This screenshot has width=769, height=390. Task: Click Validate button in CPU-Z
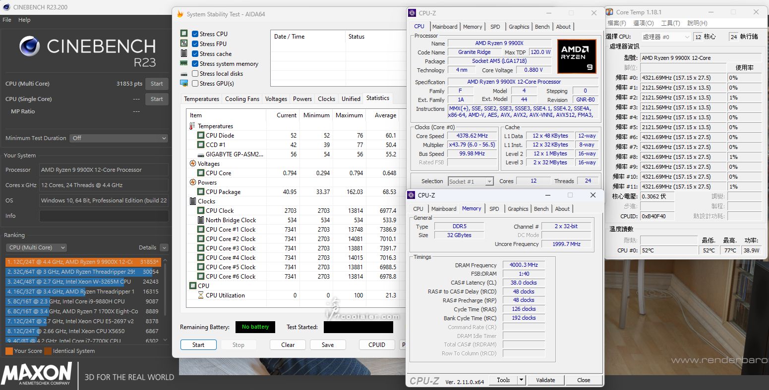[545, 380]
